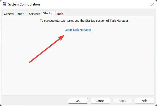Open the Boot tab

(x=21, y=14)
